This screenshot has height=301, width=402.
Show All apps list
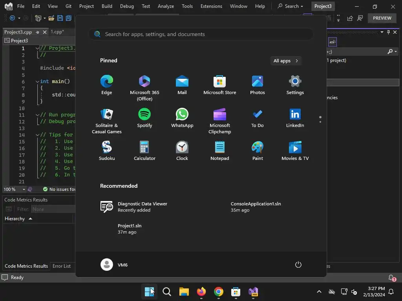(x=286, y=61)
